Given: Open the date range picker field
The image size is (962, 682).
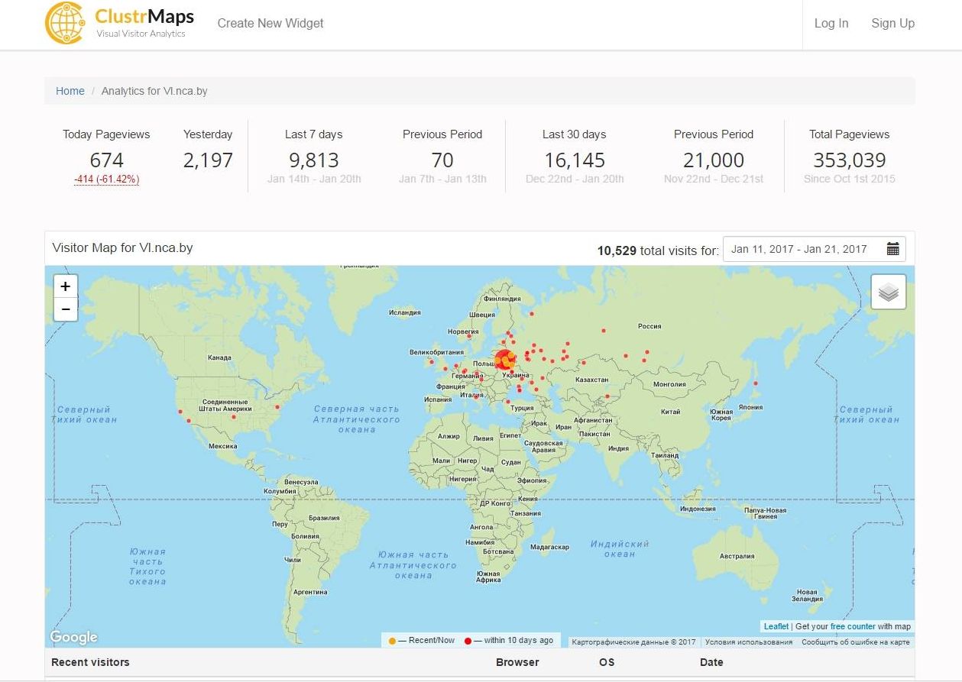Looking at the screenshot, I should [799, 249].
